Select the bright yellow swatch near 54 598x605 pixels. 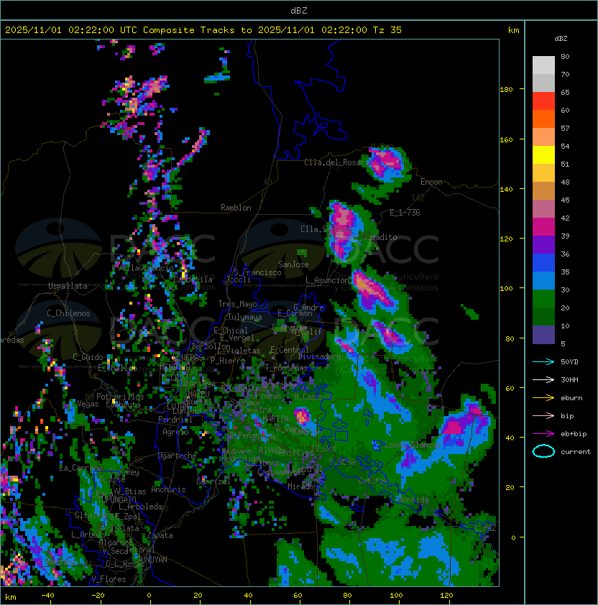pyautogui.click(x=543, y=155)
